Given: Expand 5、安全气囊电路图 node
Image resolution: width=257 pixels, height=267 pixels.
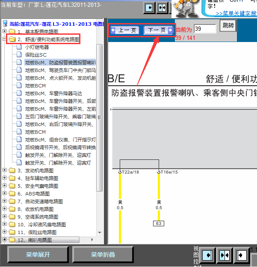Looking at the screenshot, I should (x=4, y=186).
